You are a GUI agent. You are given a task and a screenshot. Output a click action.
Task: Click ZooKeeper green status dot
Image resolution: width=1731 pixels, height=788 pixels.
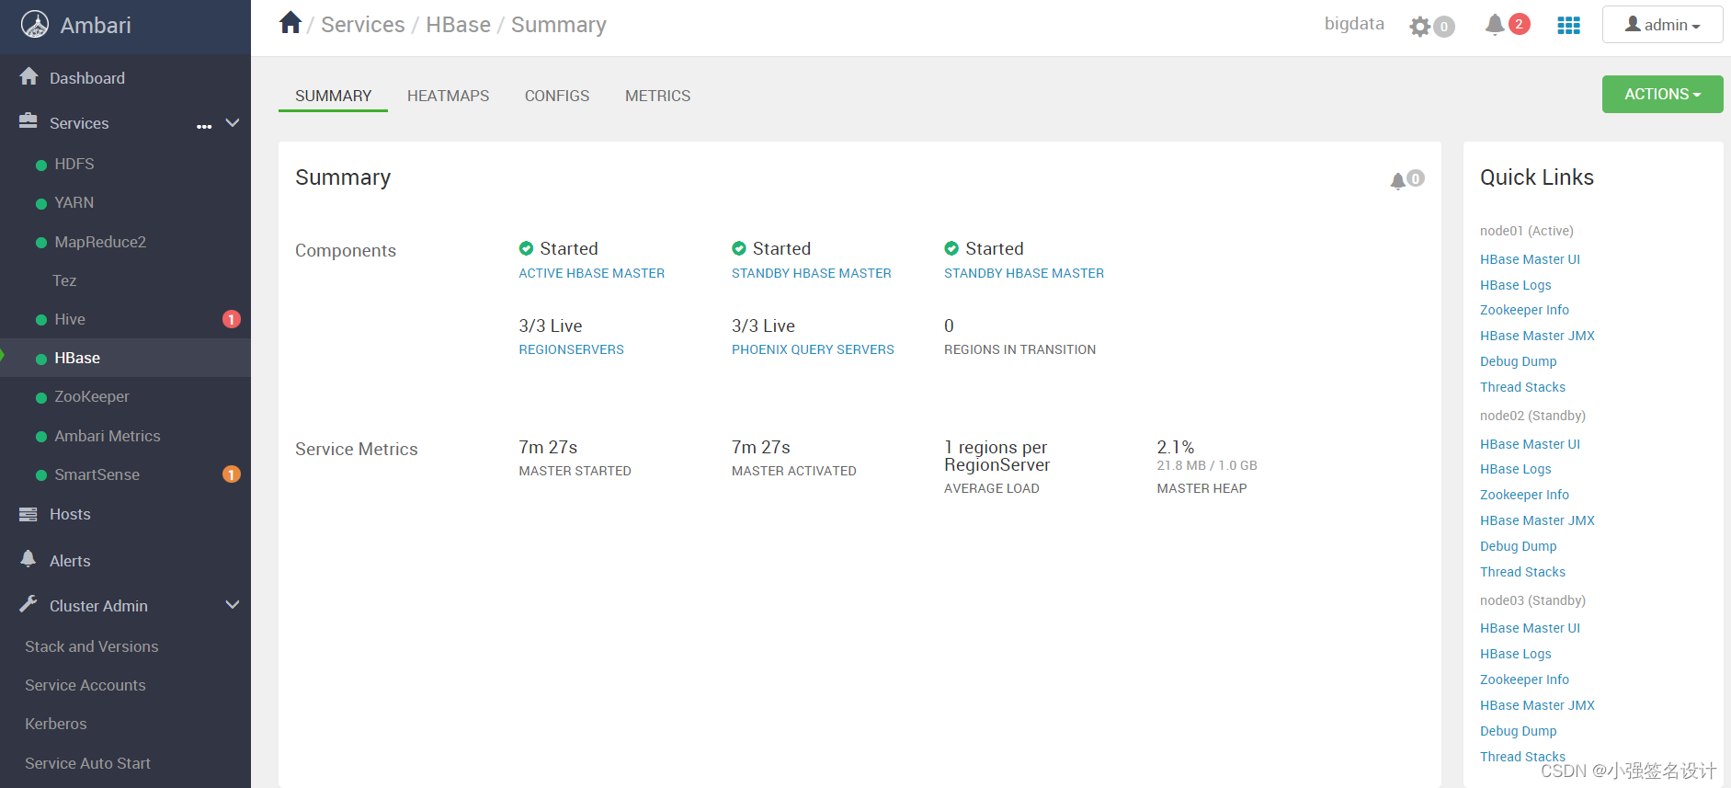[x=41, y=398]
